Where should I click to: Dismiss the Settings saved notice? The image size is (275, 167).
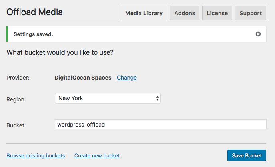[258, 34]
